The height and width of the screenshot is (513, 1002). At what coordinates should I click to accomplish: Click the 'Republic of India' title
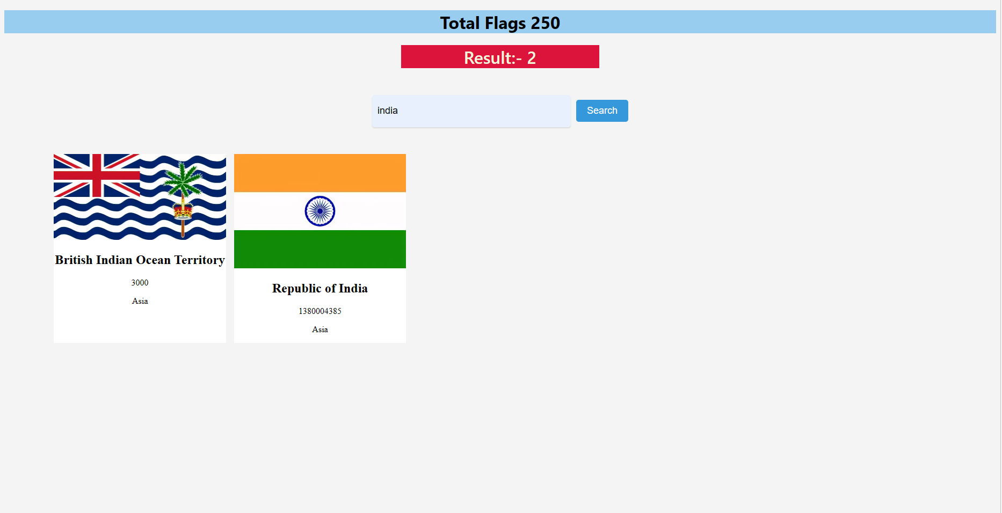pyautogui.click(x=320, y=288)
